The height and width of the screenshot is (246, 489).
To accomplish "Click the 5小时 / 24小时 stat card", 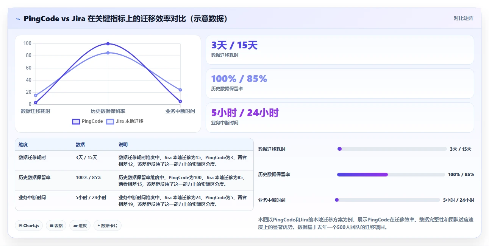I will click(340, 118).
